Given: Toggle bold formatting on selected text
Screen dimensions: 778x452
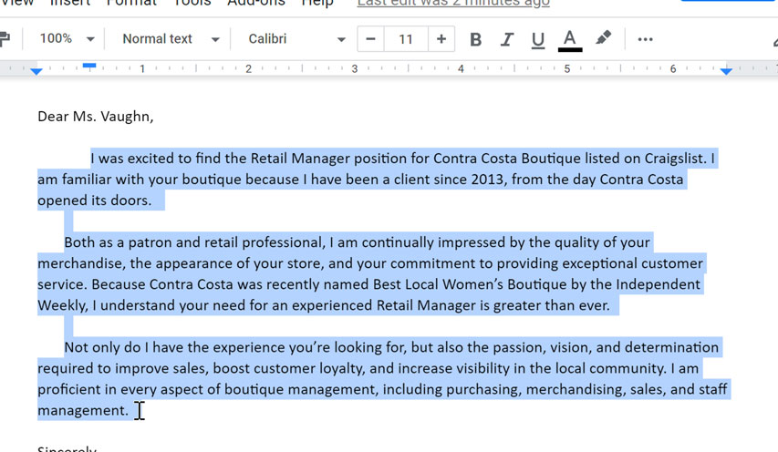Looking at the screenshot, I should coord(475,39).
